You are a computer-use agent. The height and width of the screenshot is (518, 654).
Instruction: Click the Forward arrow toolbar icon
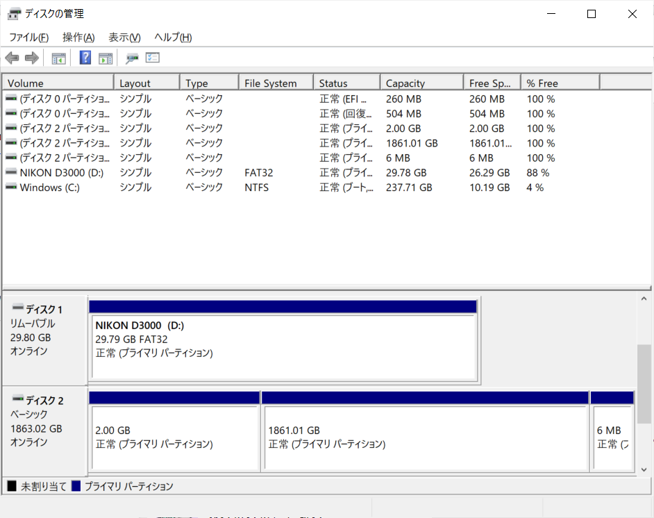point(31,58)
